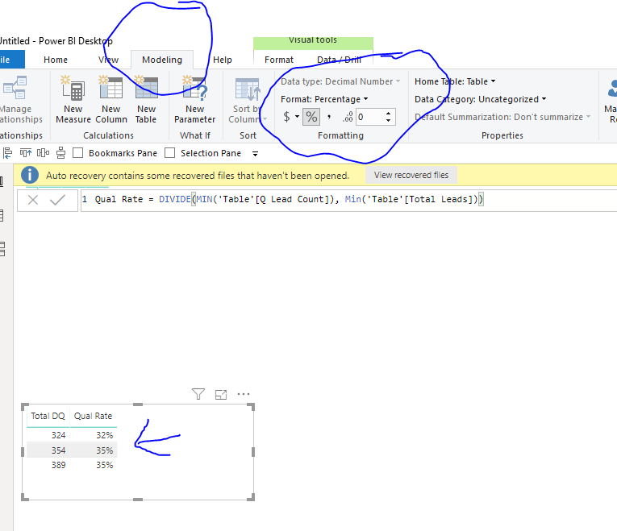Viewport: 617px width, 531px height.
Task: Commit the formula with the checkmark
Action: 57,200
